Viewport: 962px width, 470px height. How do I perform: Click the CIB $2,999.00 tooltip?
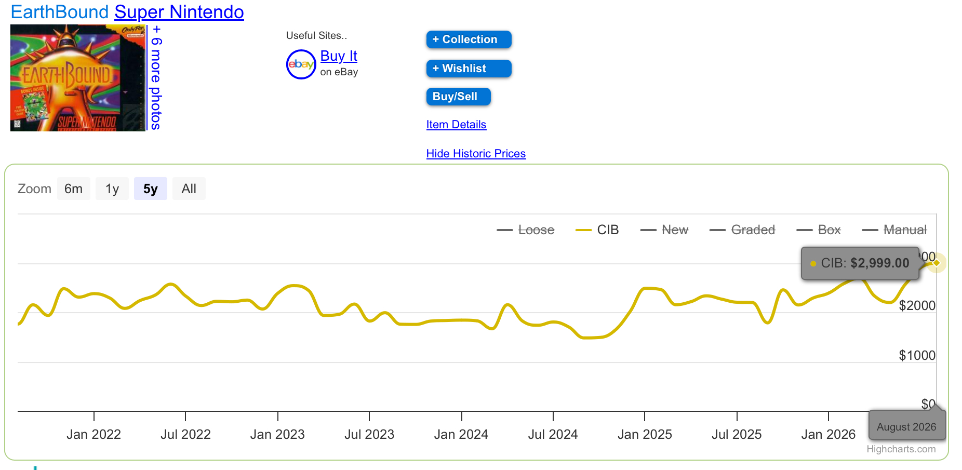click(x=860, y=263)
